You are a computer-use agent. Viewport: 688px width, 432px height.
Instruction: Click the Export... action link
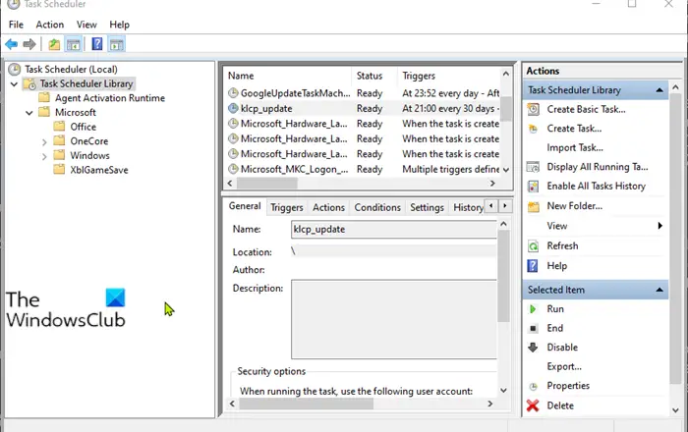[x=564, y=366]
